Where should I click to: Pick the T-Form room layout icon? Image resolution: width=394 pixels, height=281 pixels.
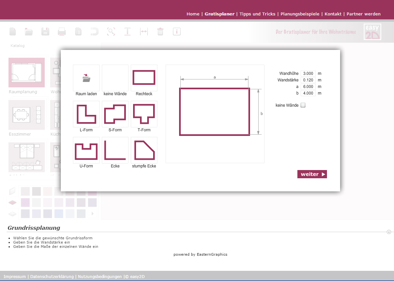(x=144, y=114)
